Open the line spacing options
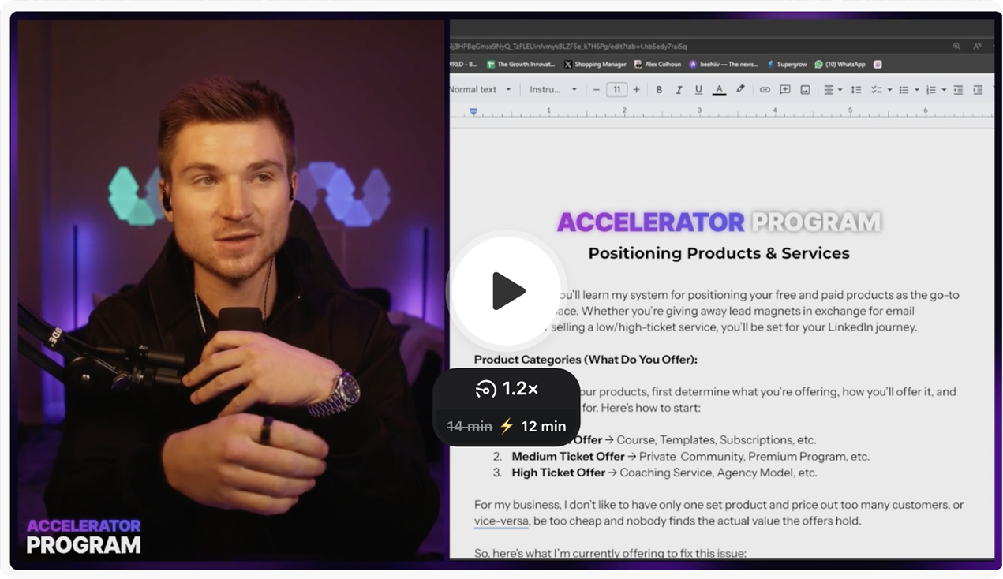1003x579 pixels. pos(855,90)
